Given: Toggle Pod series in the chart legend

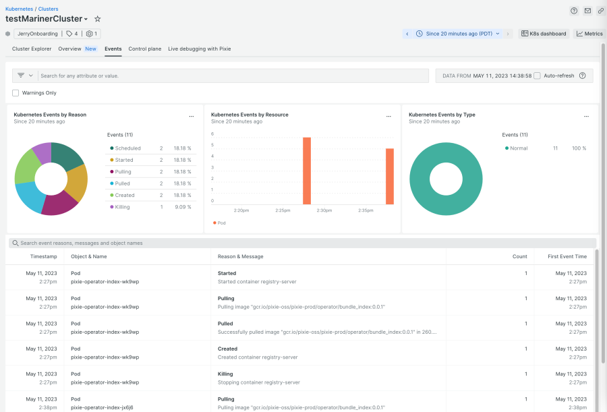Looking at the screenshot, I should coord(220,223).
